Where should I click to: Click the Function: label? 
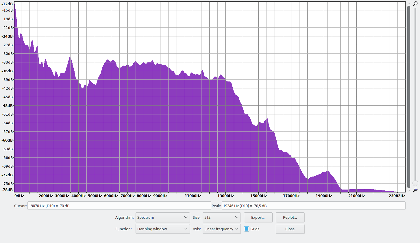pyautogui.click(x=123, y=229)
